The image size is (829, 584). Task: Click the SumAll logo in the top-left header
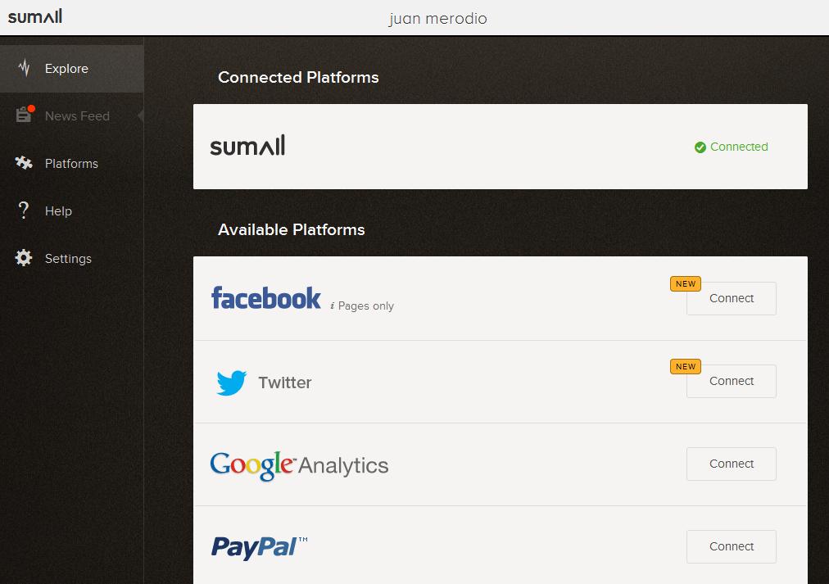point(35,16)
